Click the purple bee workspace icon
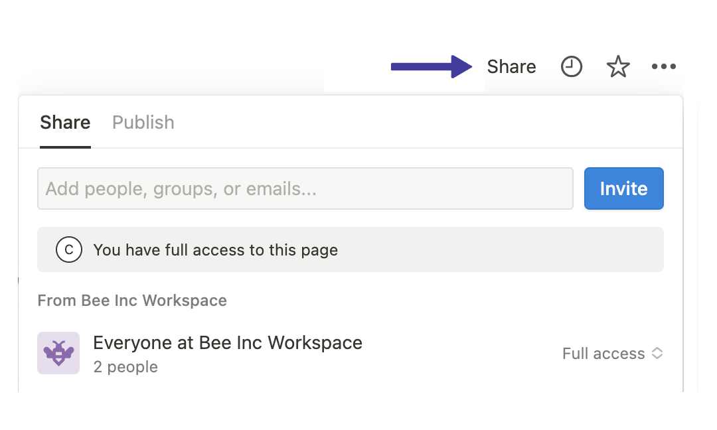Viewport: 717px width, 430px height. [x=58, y=353]
